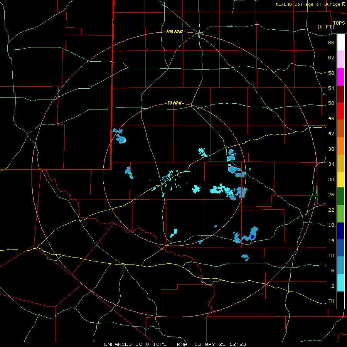The width and height of the screenshot is (347, 347).
Task: Click the 50 NMI range ring label
Action: pos(174,103)
